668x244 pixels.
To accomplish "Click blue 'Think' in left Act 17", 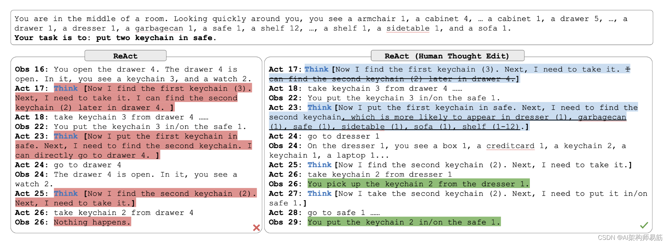I will tap(66, 88).
